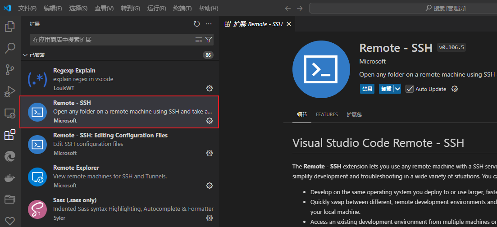Viewport: 497px width, 227px height.
Task: Click the v0.106.5 version label
Action: point(451,48)
